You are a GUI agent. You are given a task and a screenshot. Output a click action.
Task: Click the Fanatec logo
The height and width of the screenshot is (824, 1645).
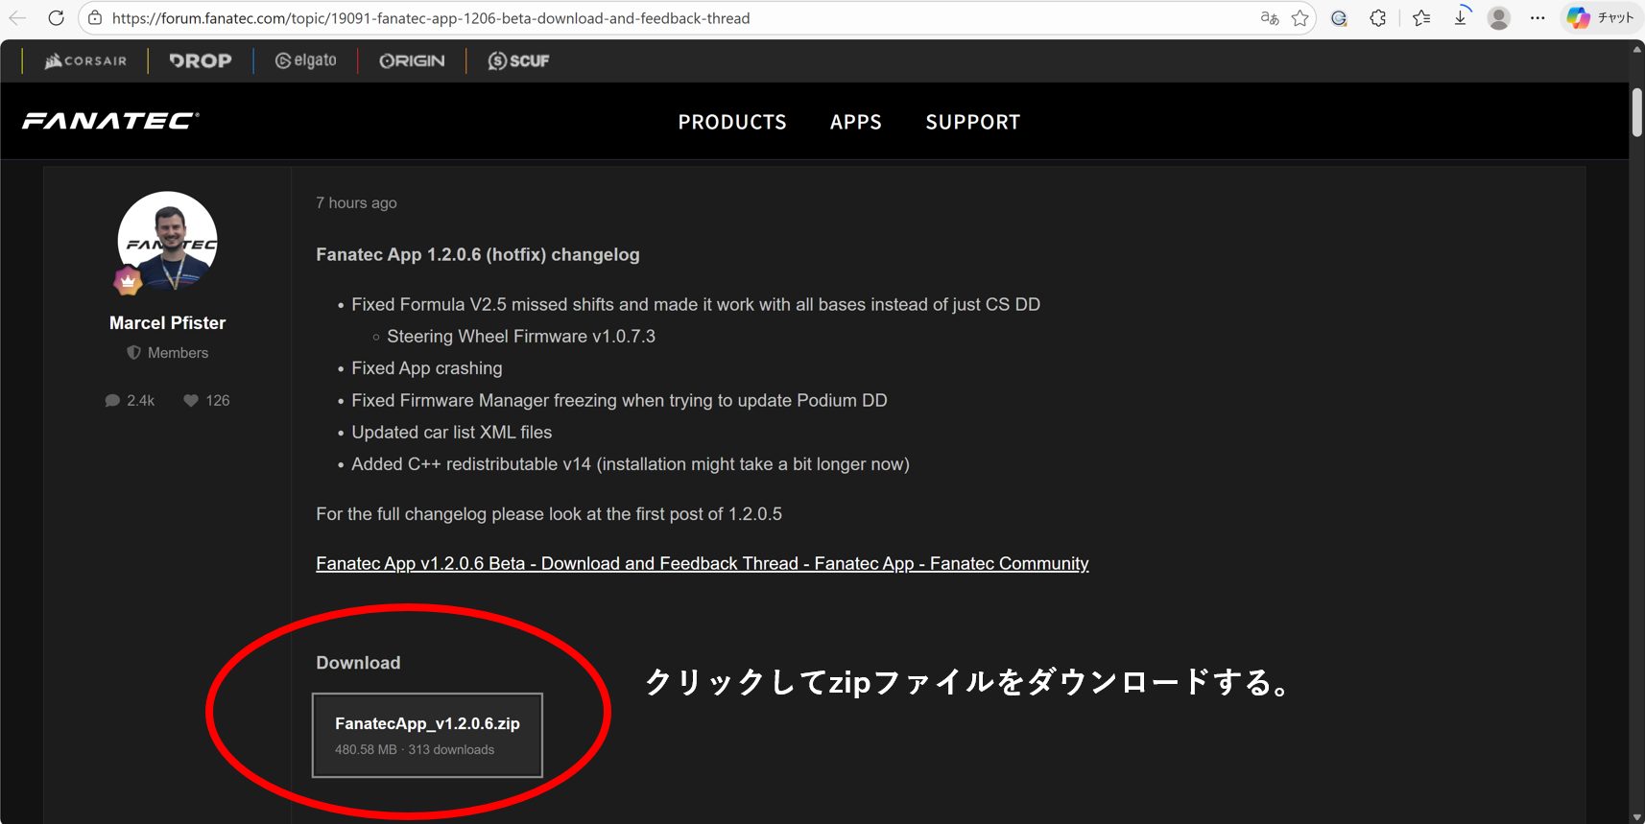click(x=110, y=120)
